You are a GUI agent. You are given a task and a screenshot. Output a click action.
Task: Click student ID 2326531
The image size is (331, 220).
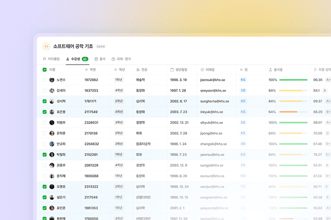[x=91, y=122]
